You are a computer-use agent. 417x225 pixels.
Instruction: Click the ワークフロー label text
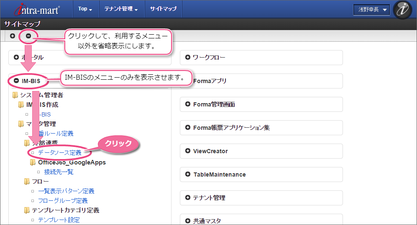(x=209, y=57)
